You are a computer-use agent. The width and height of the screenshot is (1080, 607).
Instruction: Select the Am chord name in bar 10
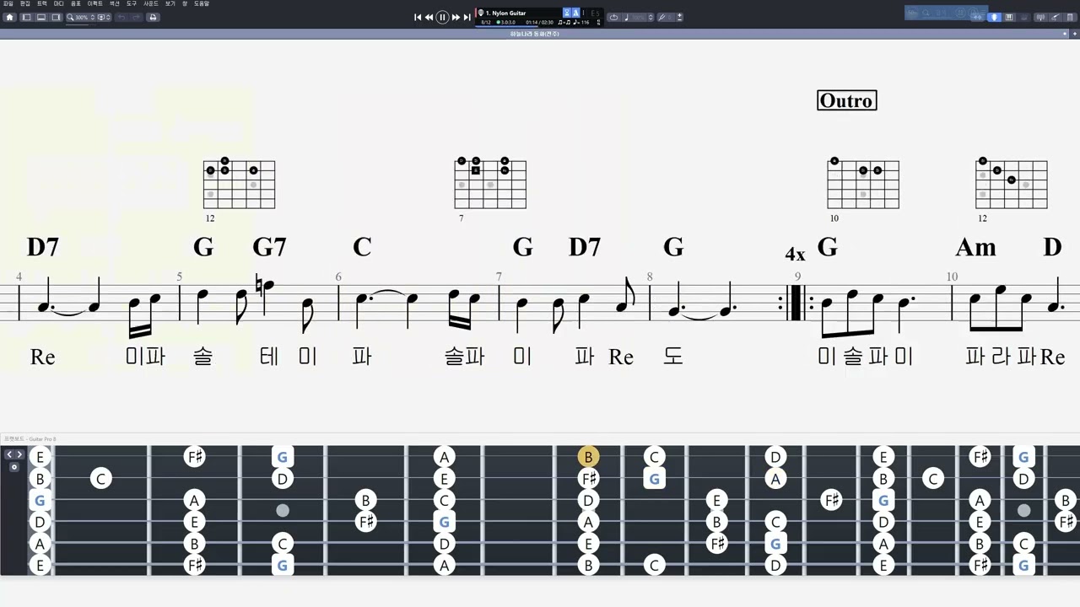[x=975, y=247]
